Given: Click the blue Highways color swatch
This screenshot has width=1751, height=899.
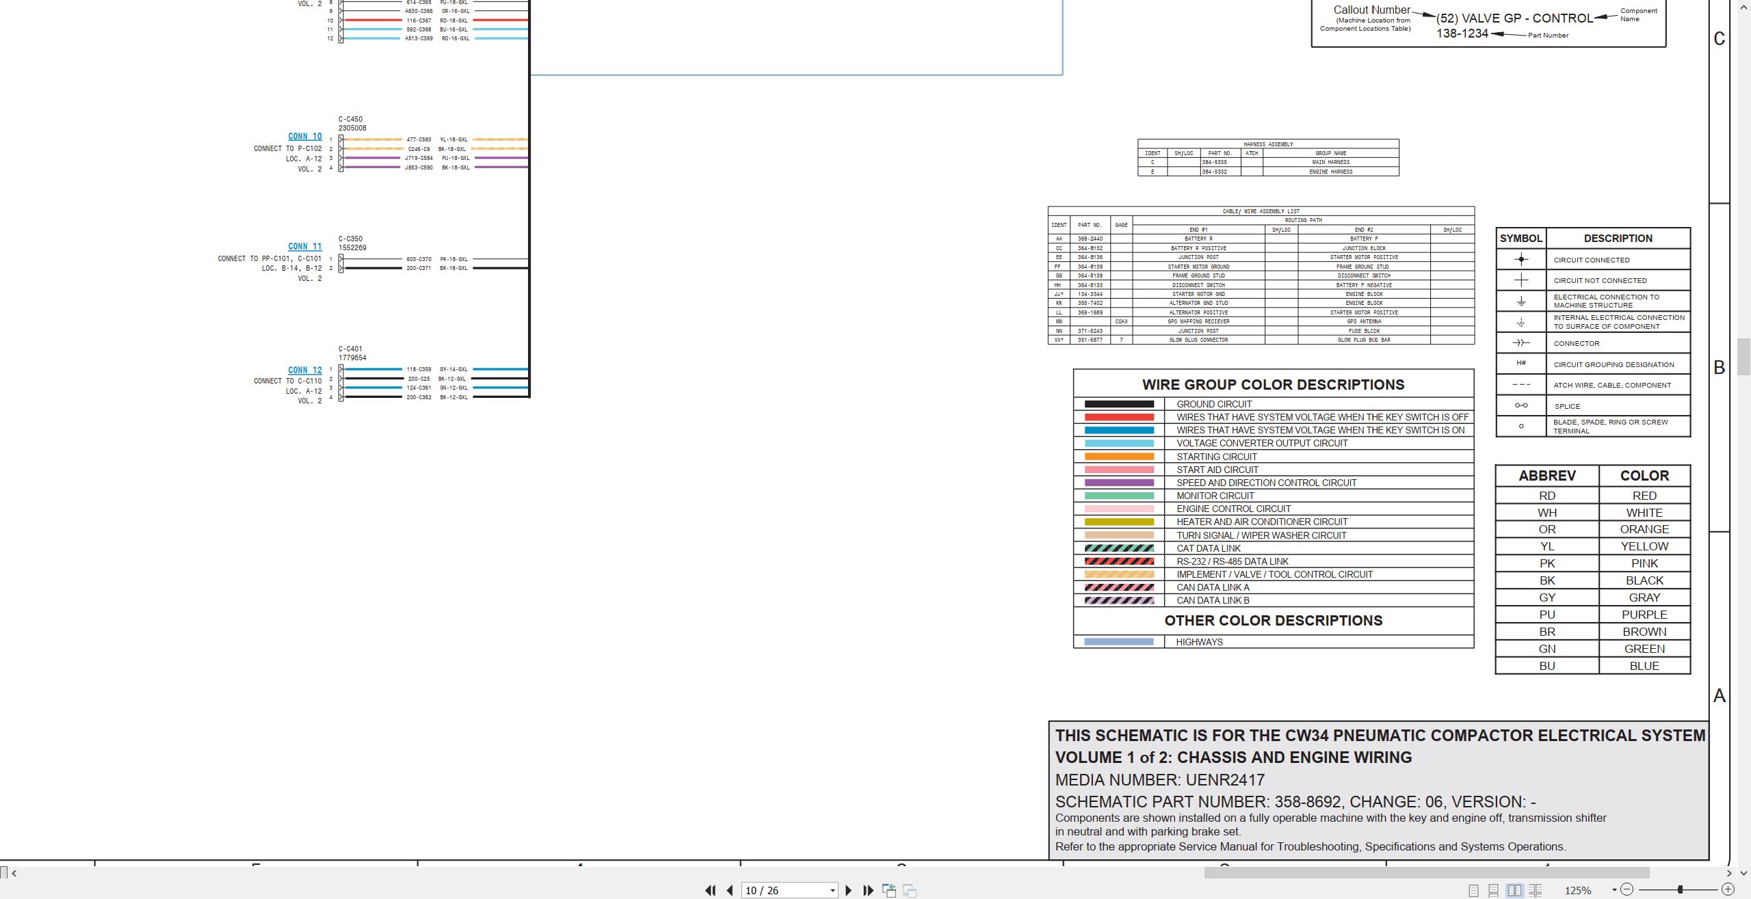Looking at the screenshot, I should [1119, 642].
